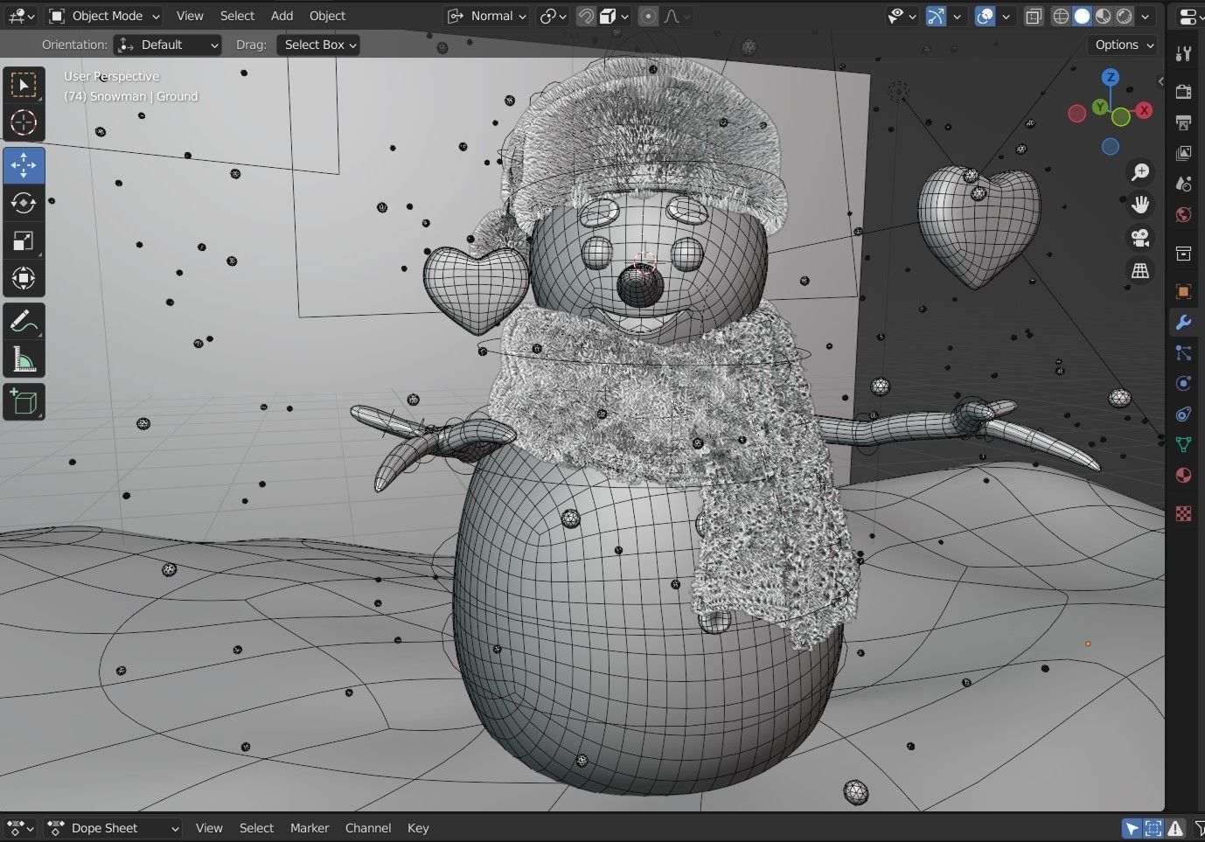Viewport: 1205px width, 842px height.
Task: Open the Marker menu in Dope Sheet
Action: (310, 828)
